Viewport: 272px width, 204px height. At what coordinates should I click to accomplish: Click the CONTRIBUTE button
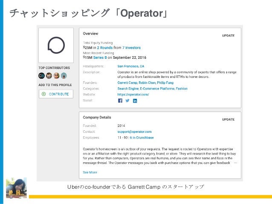56,94
